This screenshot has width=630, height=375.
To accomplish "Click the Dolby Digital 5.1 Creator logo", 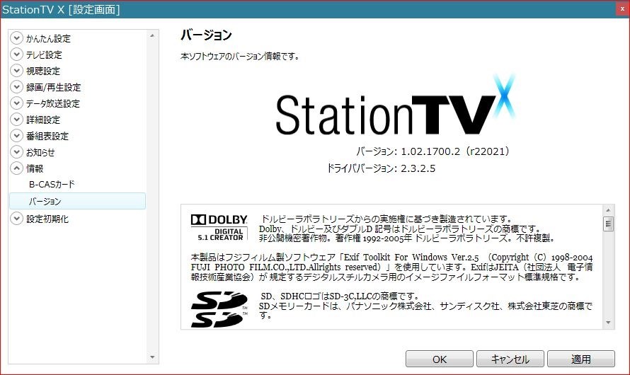I will pyautogui.click(x=219, y=228).
